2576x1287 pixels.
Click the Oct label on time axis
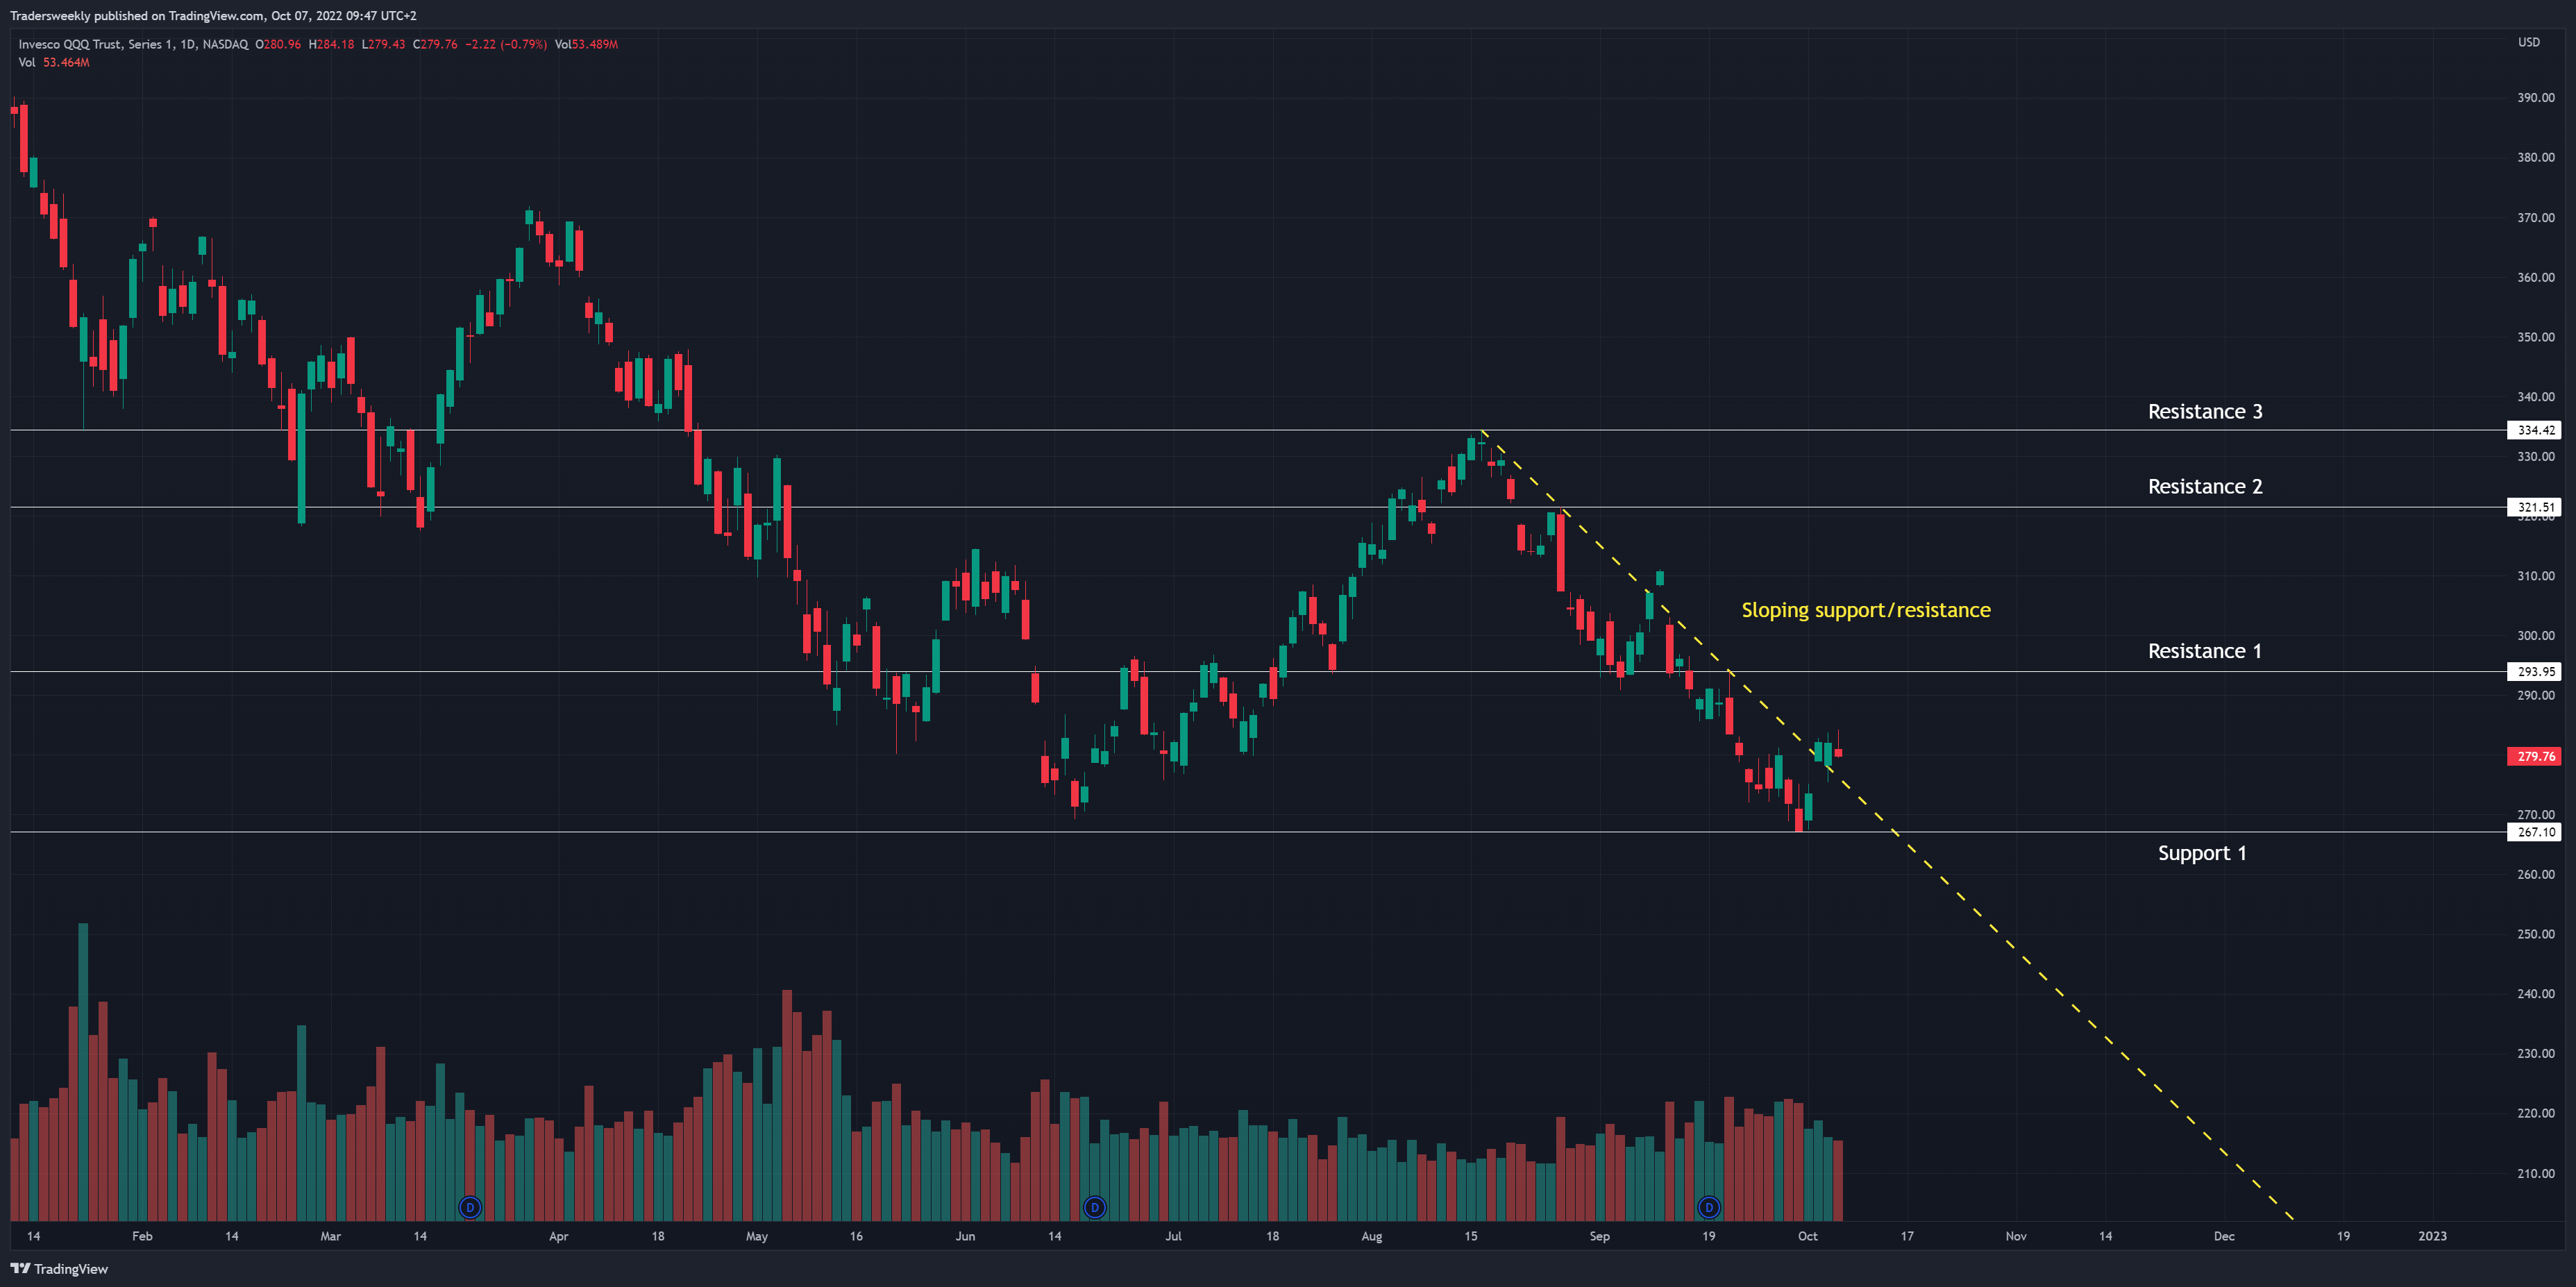tap(1807, 1236)
